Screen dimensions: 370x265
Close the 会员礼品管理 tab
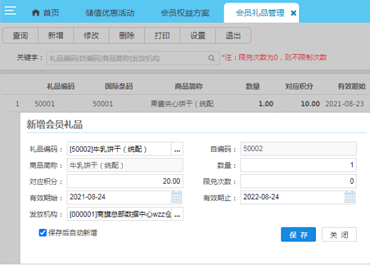click(293, 13)
